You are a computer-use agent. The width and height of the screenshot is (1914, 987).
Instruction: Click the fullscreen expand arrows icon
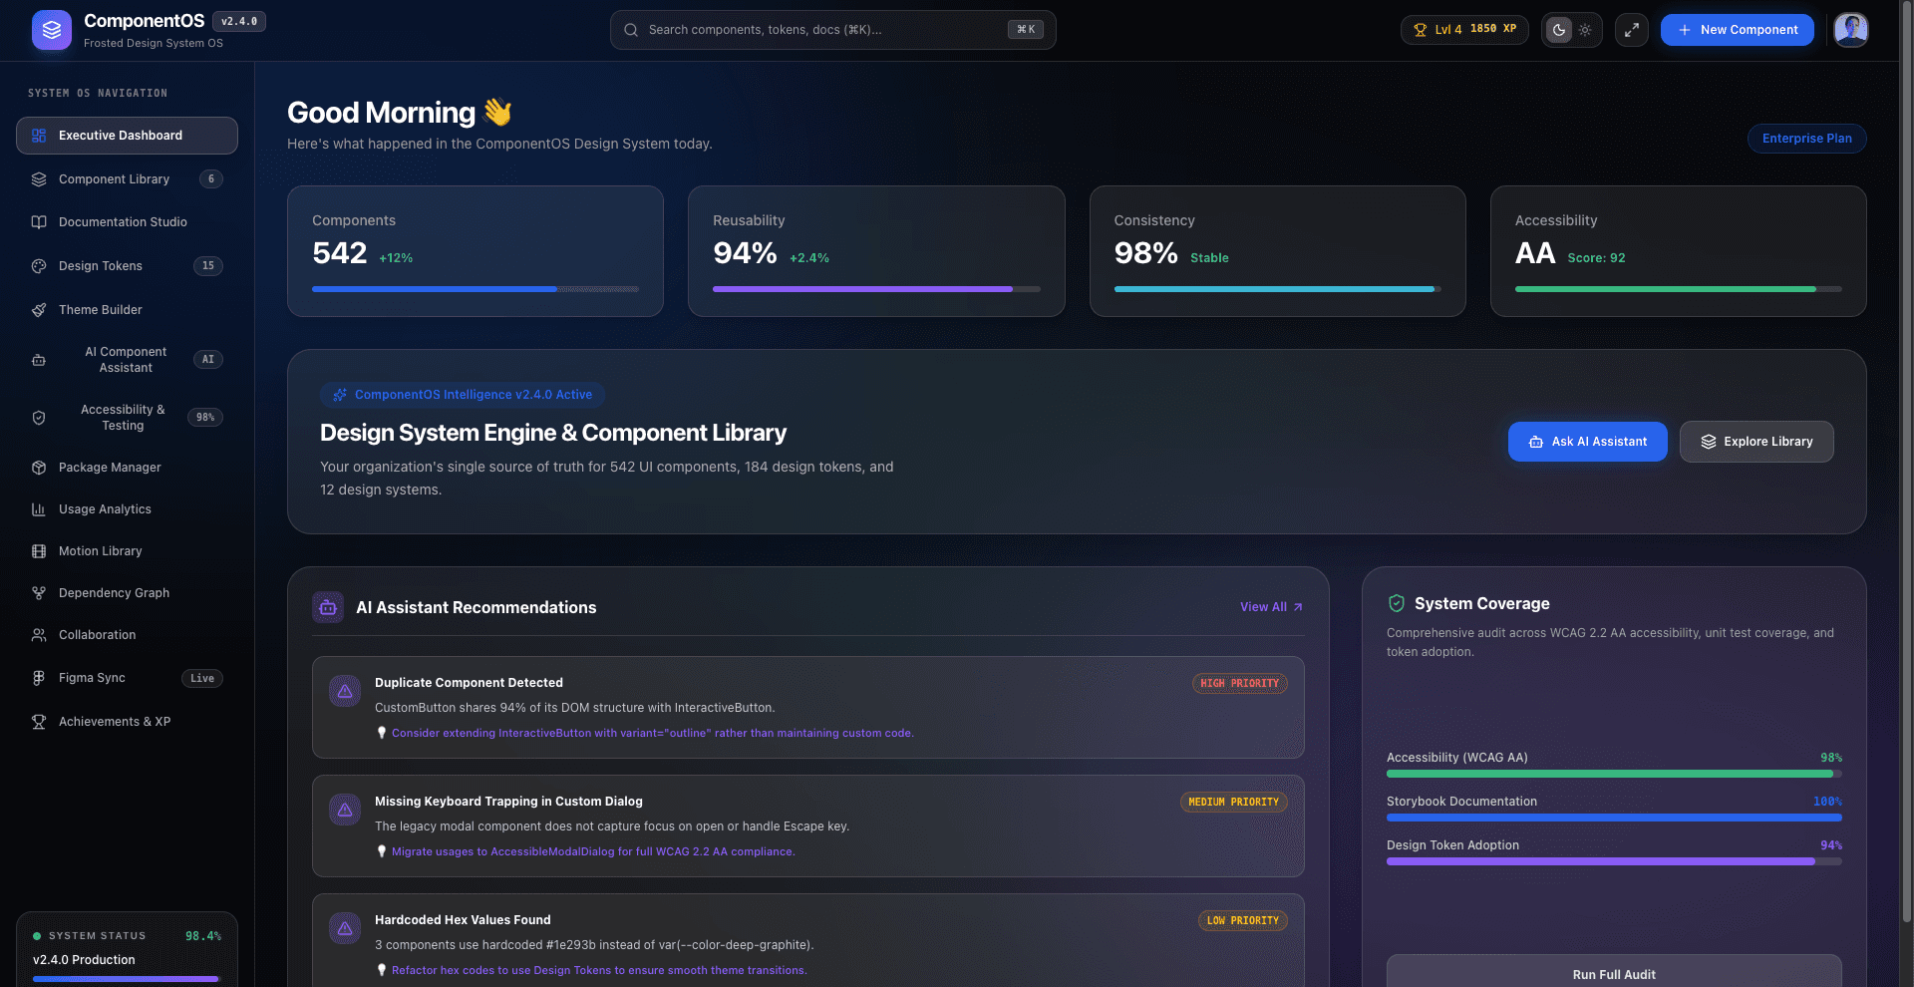pos(1632,30)
